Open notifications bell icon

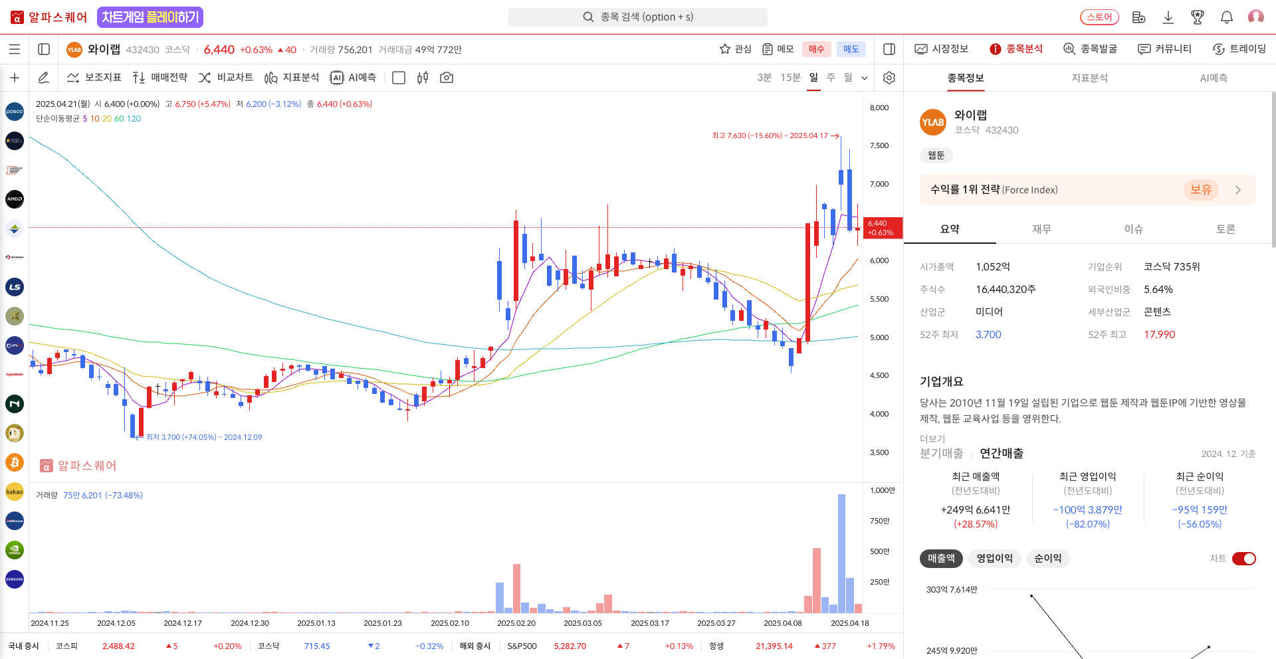coord(1227,17)
